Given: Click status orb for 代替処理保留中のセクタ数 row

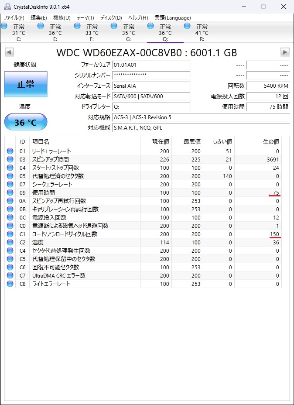Looking at the screenshot, I should tap(10, 259).
